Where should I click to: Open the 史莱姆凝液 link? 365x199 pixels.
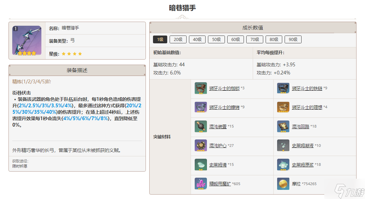303,146
